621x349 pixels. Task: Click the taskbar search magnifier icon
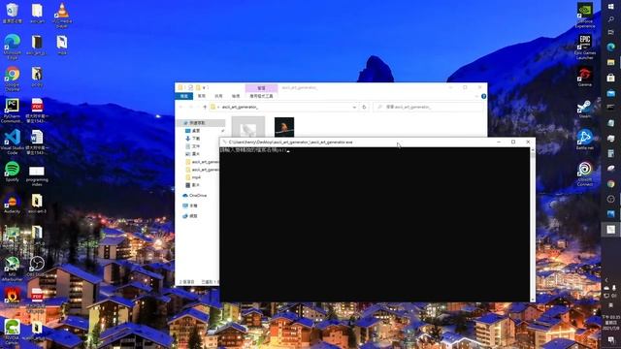[x=610, y=19]
